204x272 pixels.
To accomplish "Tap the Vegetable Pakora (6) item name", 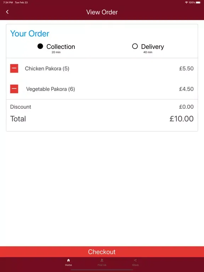I will 51,89.
